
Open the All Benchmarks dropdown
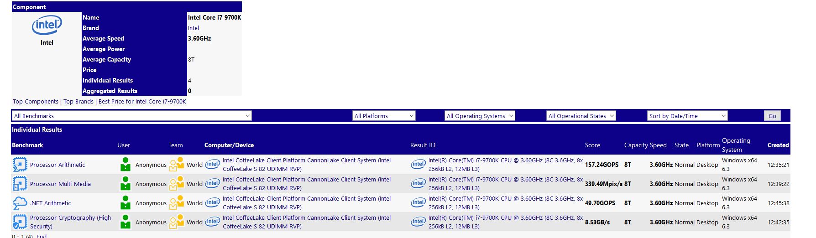[x=131, y=116]
